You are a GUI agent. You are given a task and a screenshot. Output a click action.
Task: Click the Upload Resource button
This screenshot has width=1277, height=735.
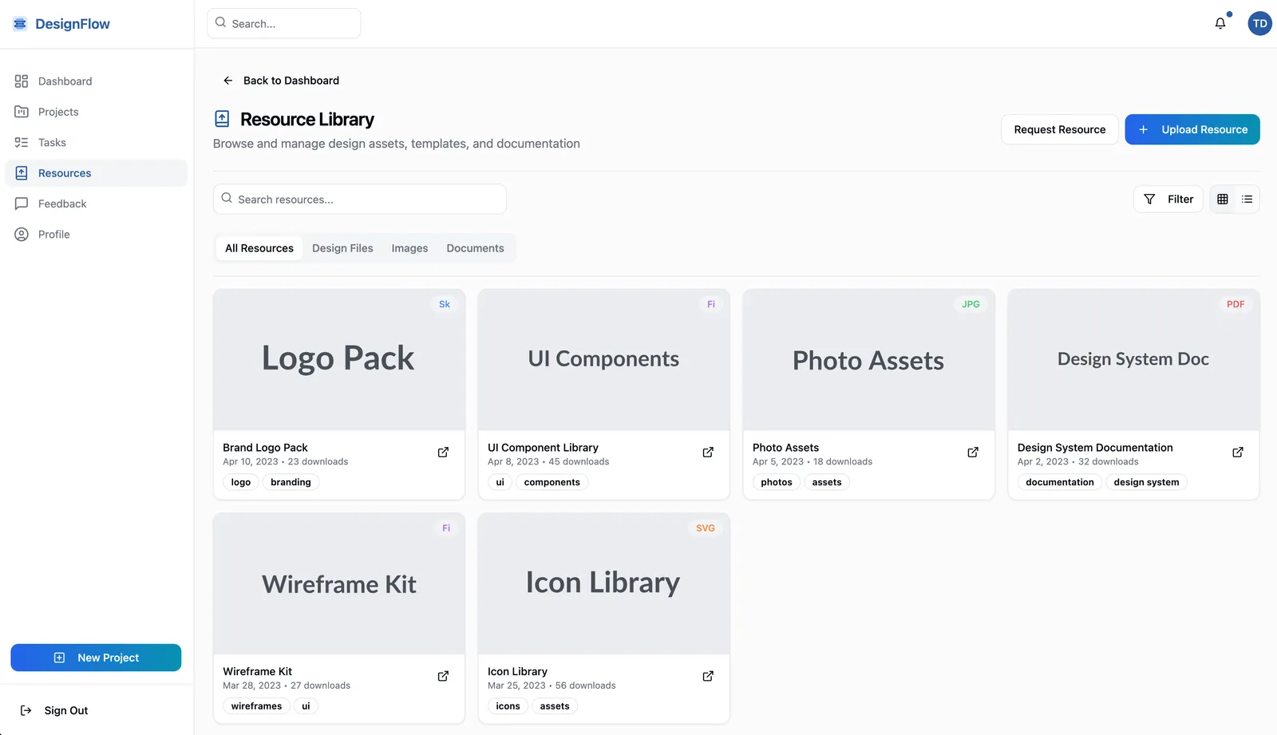click(x=1192, y=129)
